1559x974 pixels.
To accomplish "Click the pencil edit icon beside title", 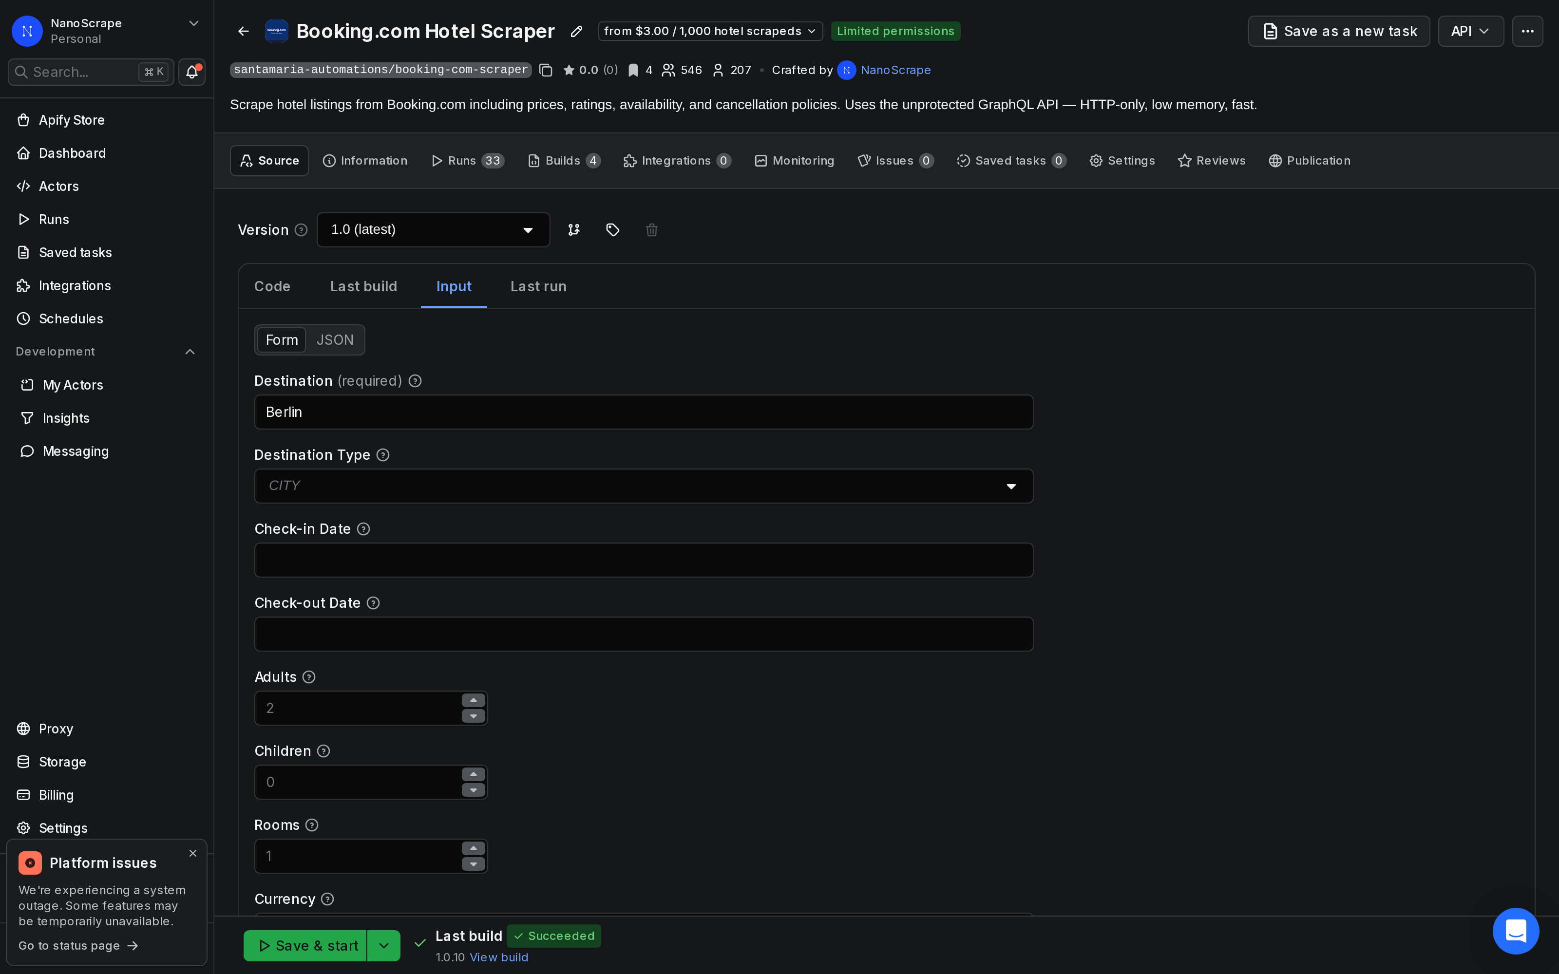I will coord(576,31).
